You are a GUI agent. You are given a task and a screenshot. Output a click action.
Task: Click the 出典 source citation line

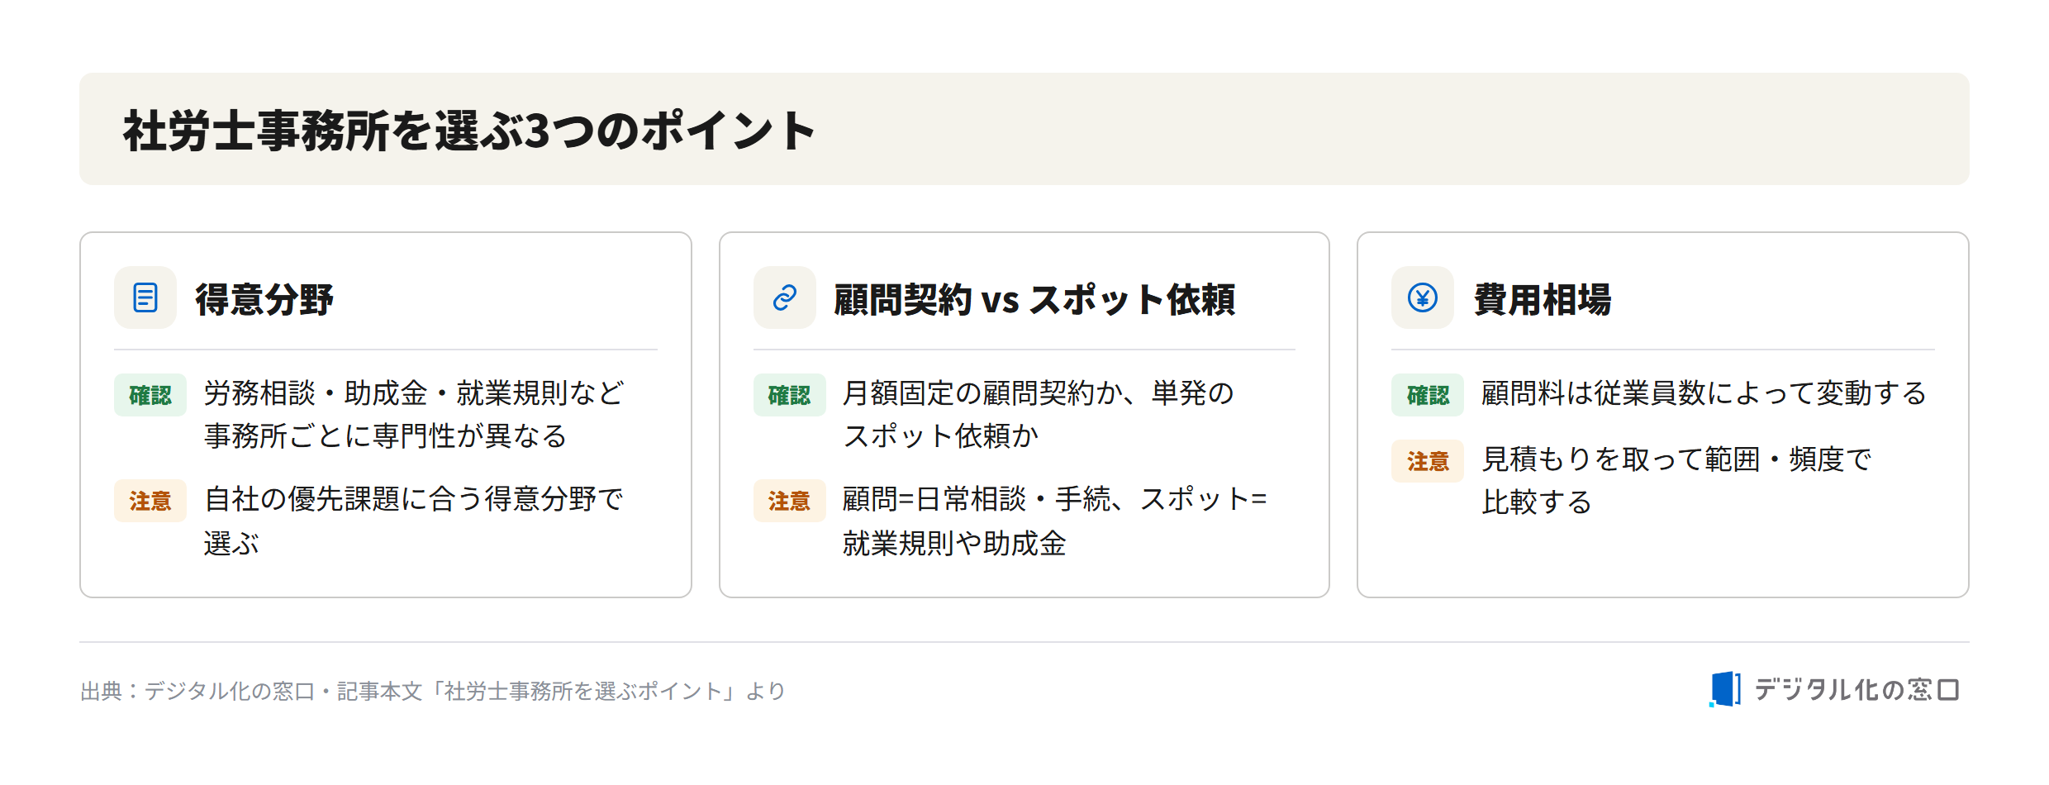[x=432, y=691]
